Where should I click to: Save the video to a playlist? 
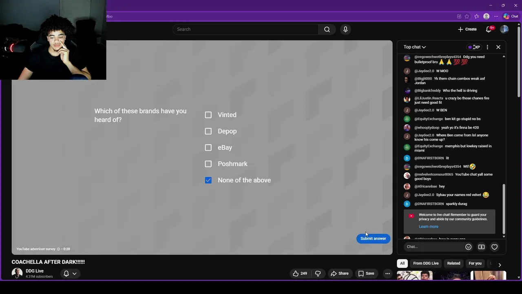tap(366, 274)
